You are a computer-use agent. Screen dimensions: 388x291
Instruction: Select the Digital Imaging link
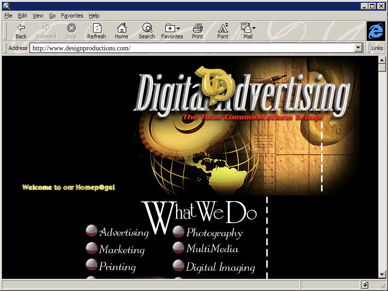click(x=220, y=267)
